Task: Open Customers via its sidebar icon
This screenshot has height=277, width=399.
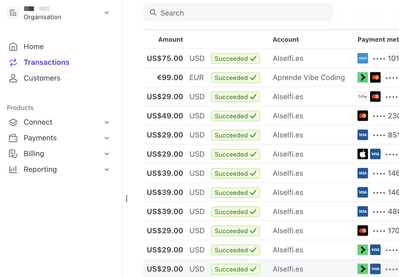Action: [13, 78]
